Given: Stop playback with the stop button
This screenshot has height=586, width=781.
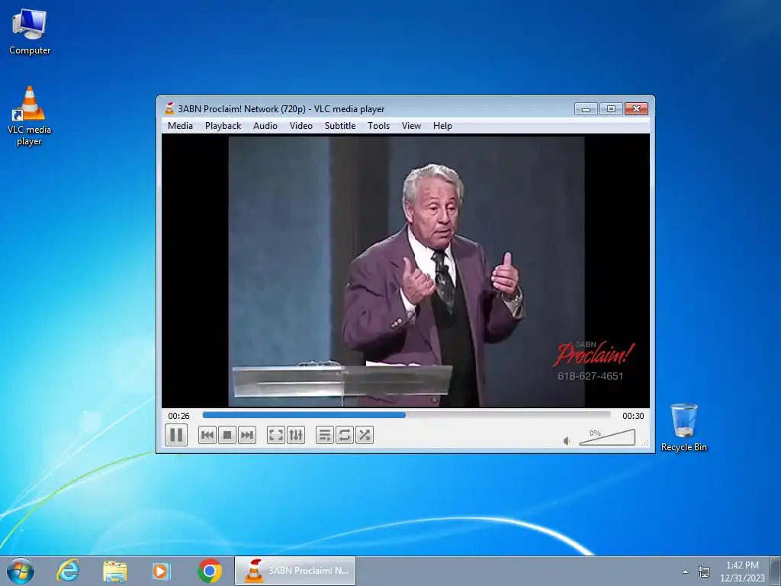Looking at the screenshot, I should tap(227, 435).
